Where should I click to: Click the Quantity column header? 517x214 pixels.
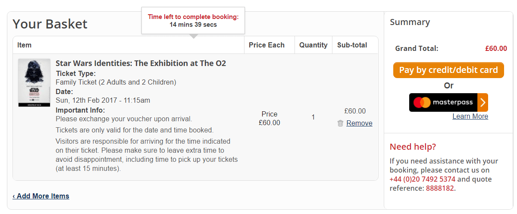click(x=313, y=45)
